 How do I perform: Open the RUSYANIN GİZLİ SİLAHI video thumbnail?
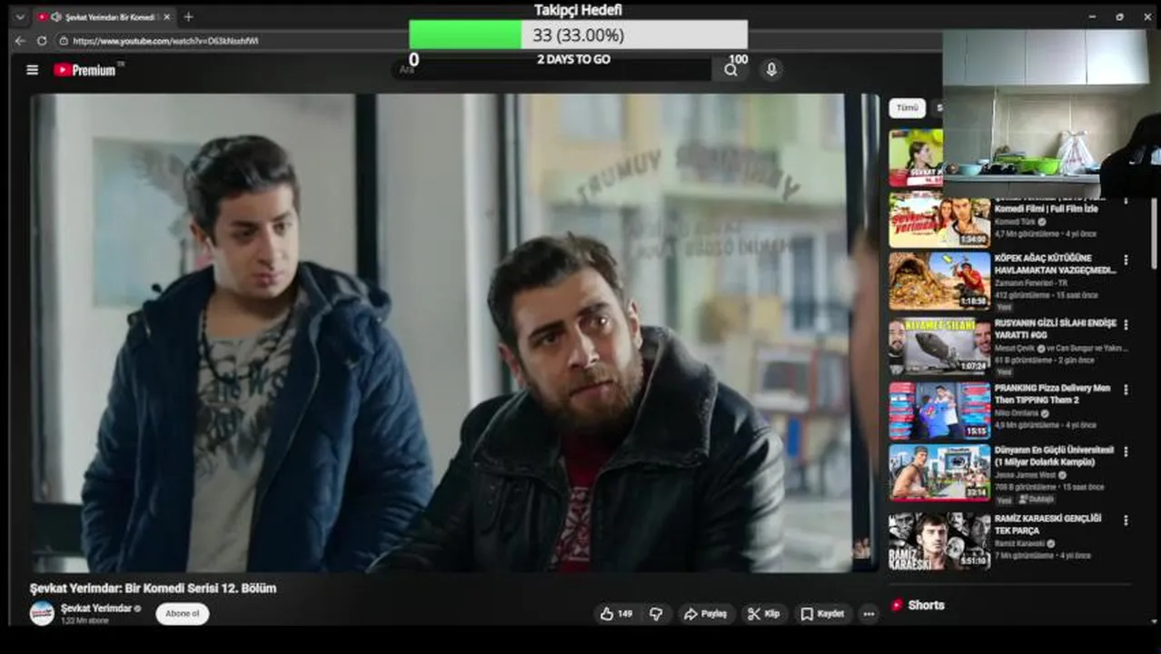[939, 345]
